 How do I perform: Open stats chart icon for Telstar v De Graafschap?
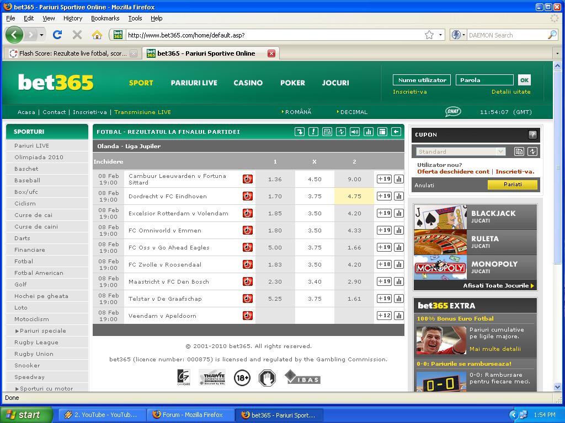click(398, 298)
